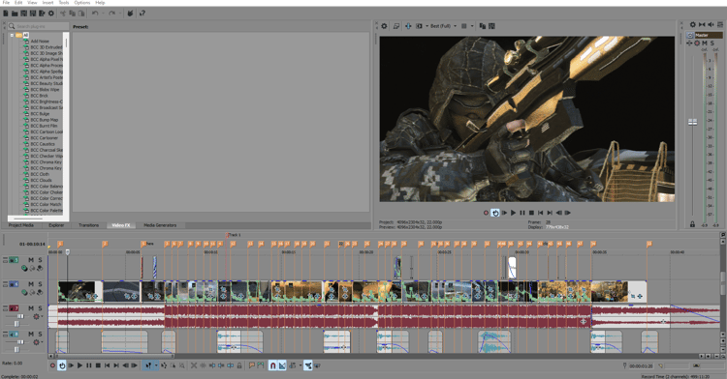Open the Insert menu
This screenshot has height=379, width=727.
47,2
